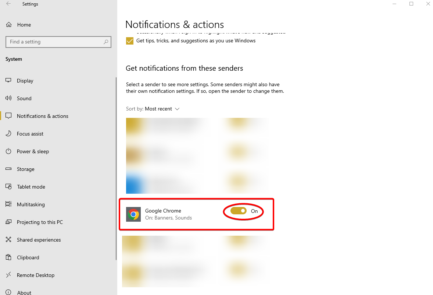The image size is (433, 295).
Task: Click the Storage drive icon
Action: 8,169
